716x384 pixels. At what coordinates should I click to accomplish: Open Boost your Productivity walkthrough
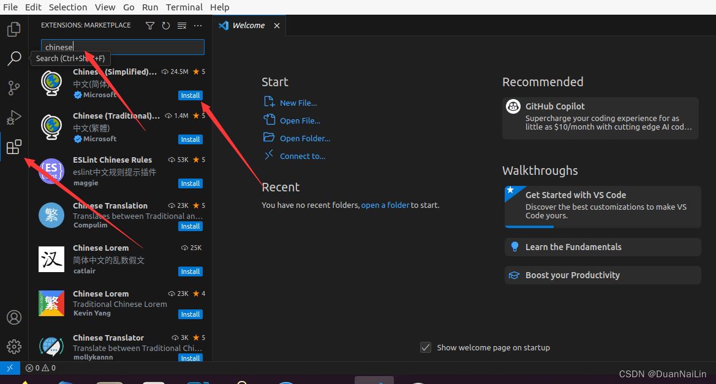603,275
